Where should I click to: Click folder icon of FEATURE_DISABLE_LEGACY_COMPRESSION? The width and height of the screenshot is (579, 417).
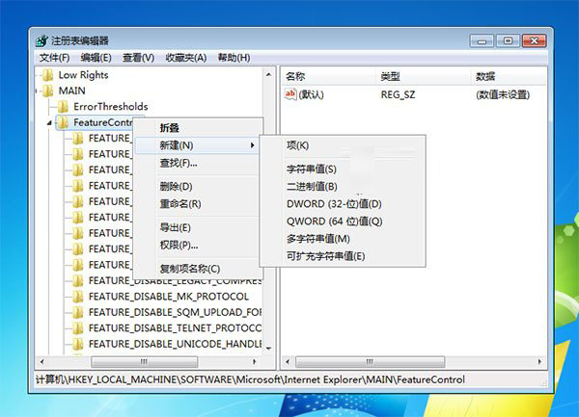77,280
